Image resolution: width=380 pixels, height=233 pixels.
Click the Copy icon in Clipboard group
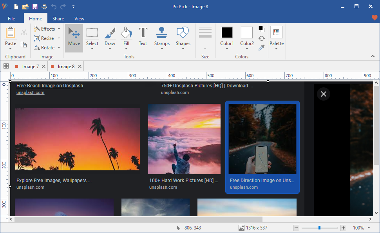(24, 45)
